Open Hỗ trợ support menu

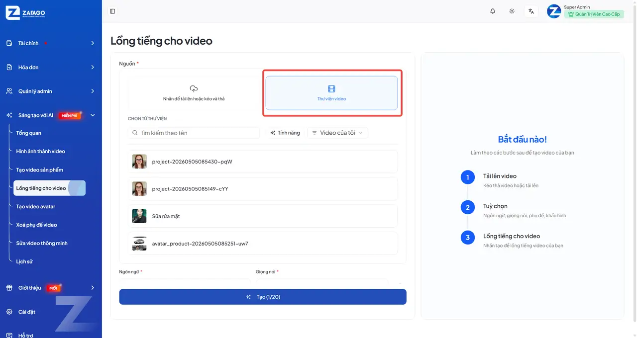pos(25,336)
